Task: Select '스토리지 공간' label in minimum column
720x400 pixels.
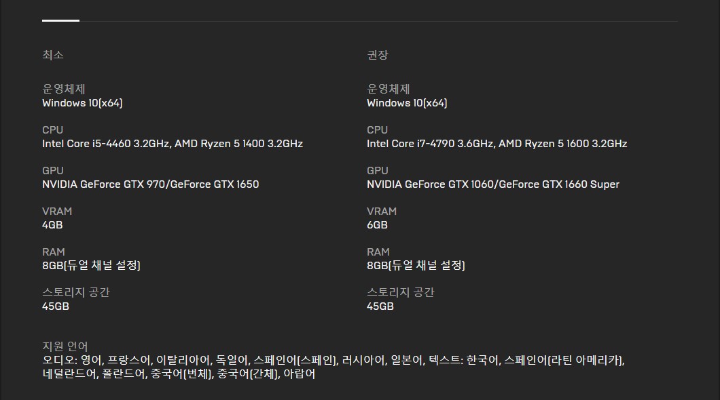Action: coord(76,292)
